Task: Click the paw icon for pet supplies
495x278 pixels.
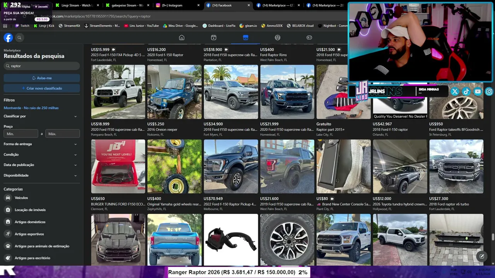Action: (x=8, y=246)
